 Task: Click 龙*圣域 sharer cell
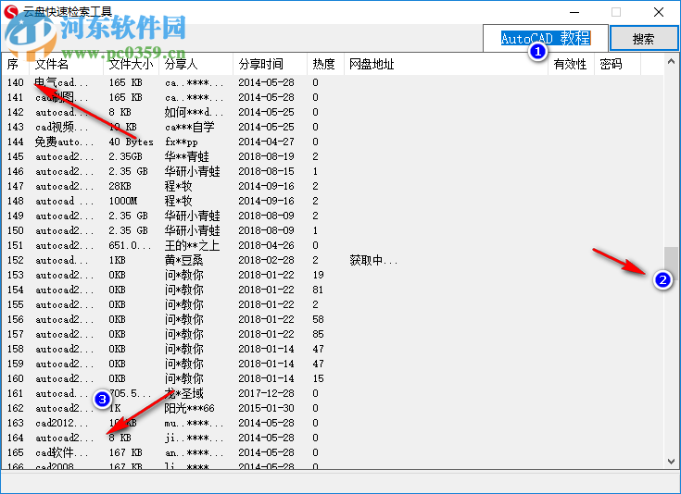pos(184,393)
